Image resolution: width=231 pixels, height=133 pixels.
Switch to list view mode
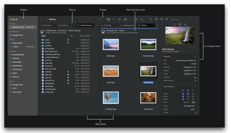pos(114,19)
